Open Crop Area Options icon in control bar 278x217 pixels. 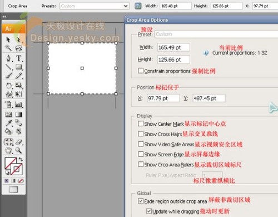pos(138,6)
